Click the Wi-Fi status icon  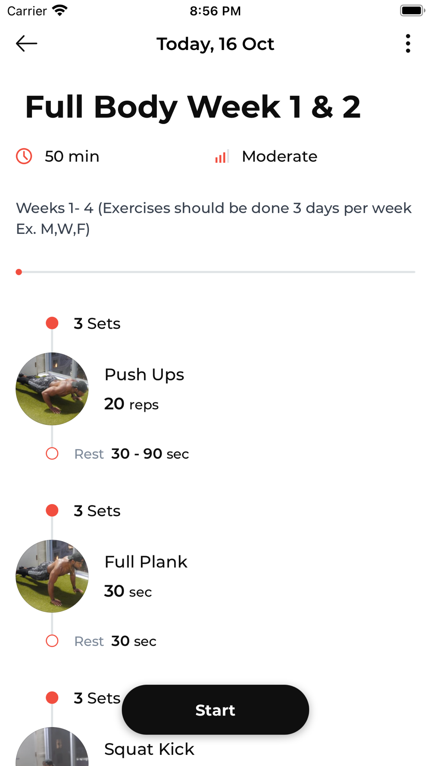coord(60,10)
